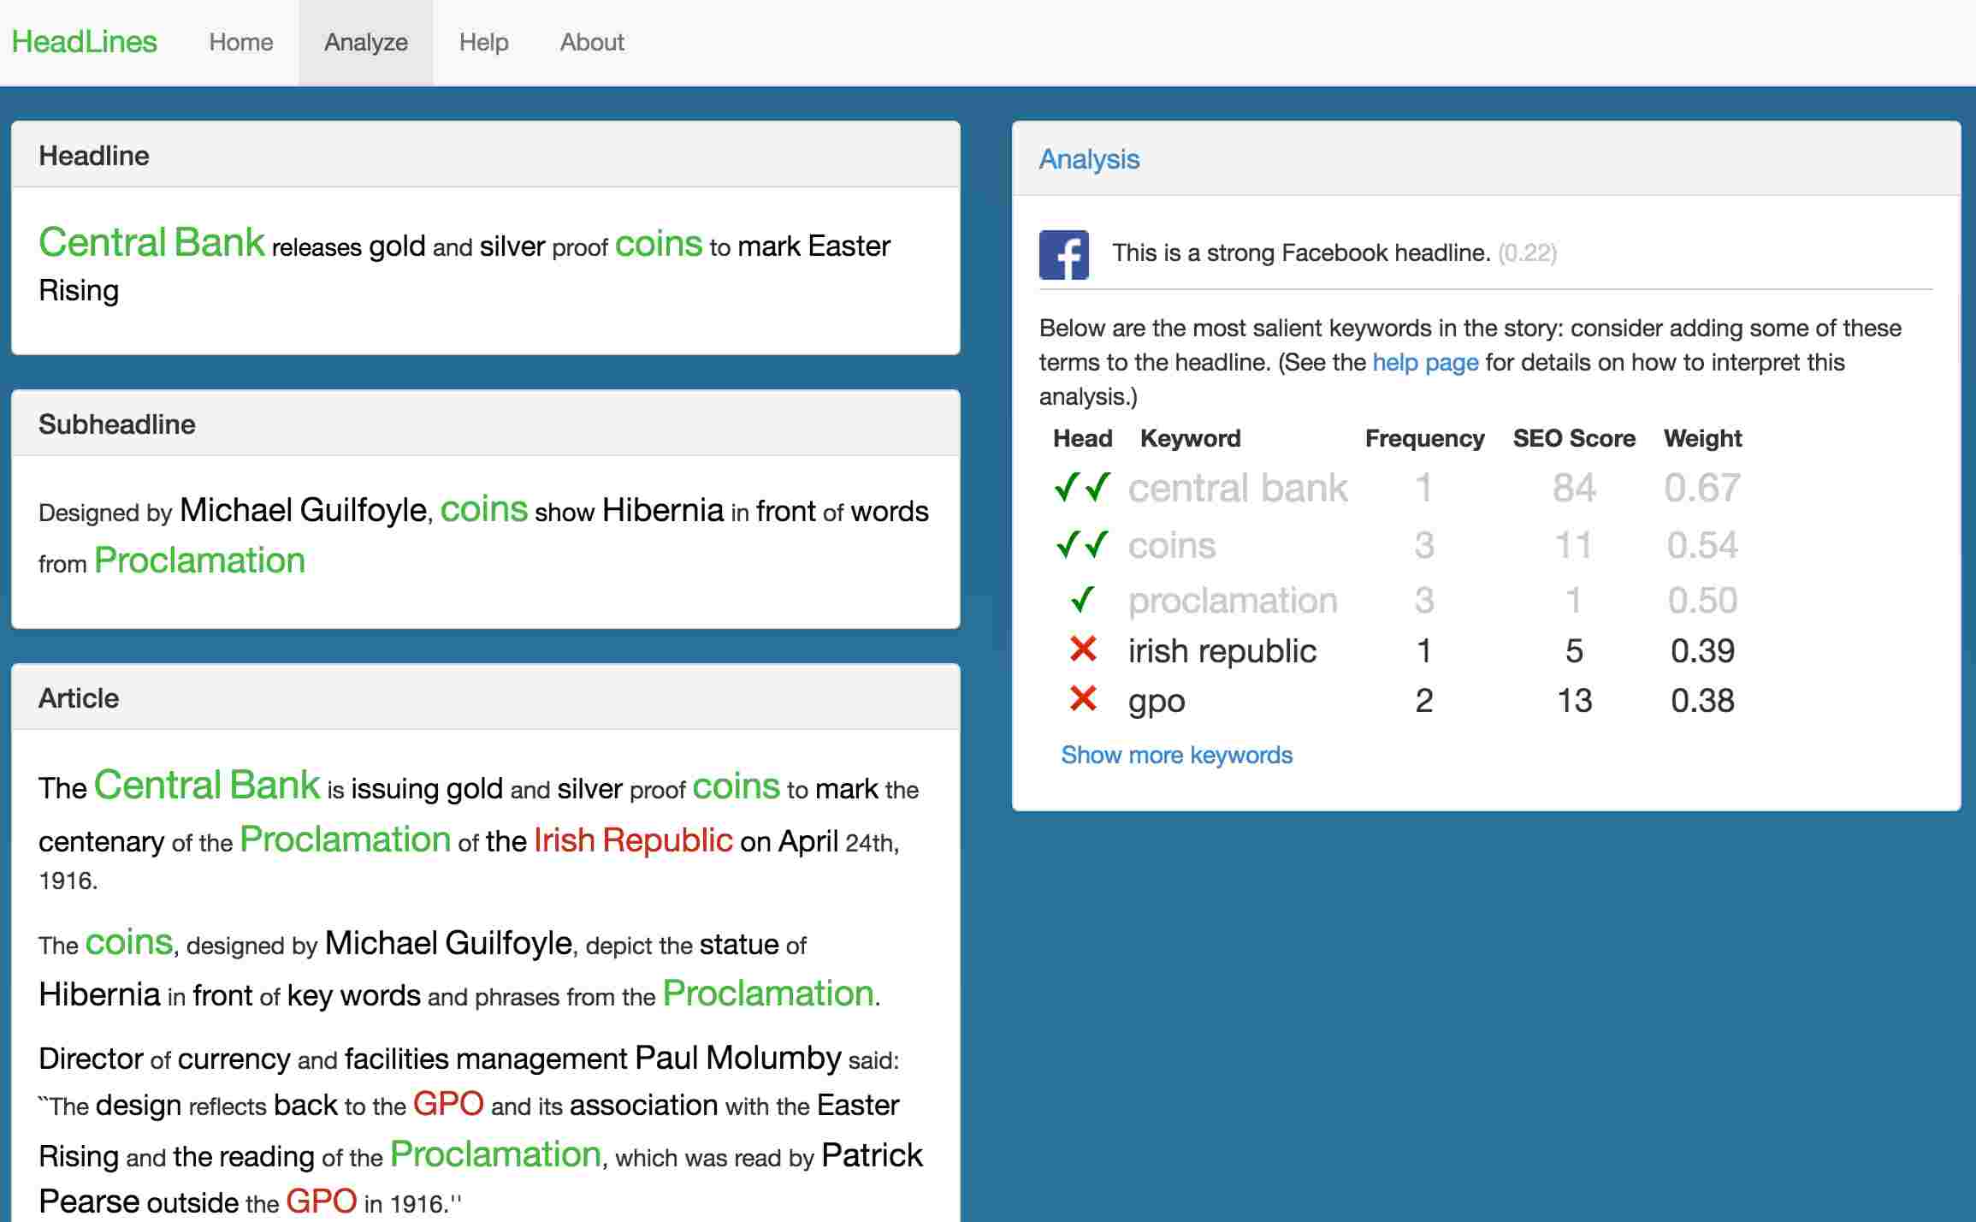Viewport: 1976px width, 1222px height.
Task: Click Proclamation keyword in subheadline
Action: (x=199, y=561)
